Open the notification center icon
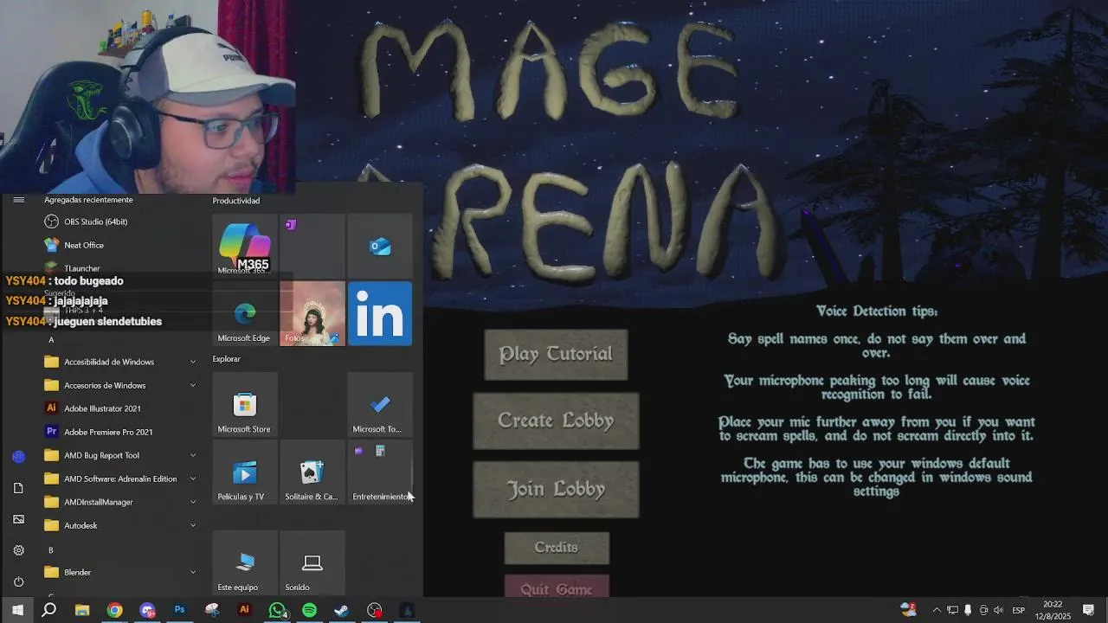 1089,610
